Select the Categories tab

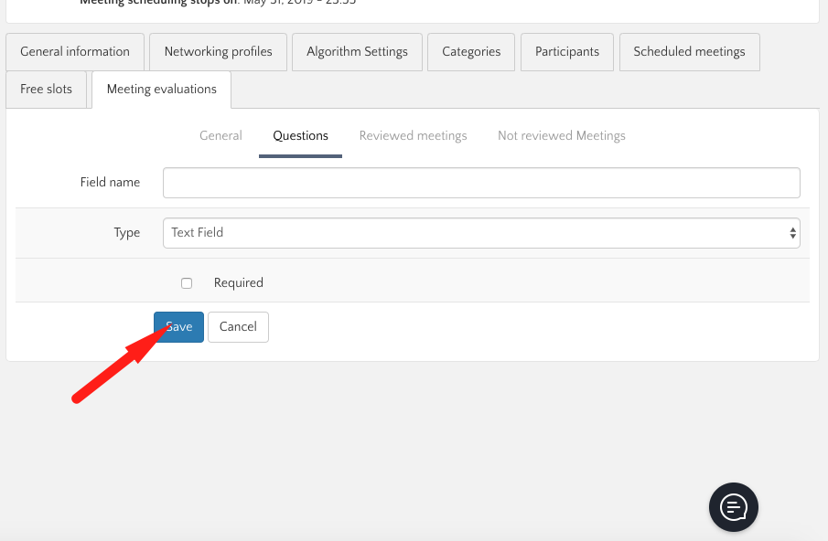(471, 52)
